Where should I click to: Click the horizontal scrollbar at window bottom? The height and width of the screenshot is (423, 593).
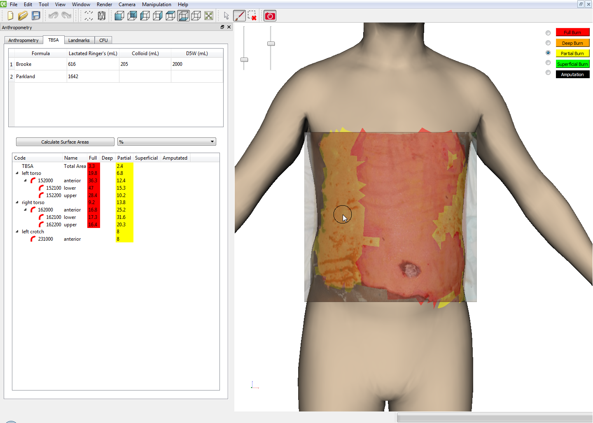pyautogui.click(x=495, y=418)
